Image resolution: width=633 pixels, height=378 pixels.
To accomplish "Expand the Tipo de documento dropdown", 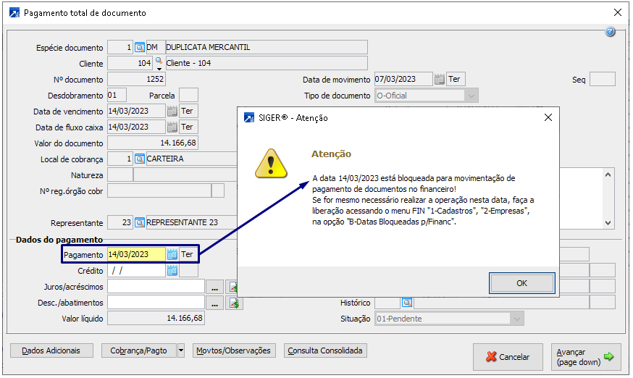I will (471, 96).
